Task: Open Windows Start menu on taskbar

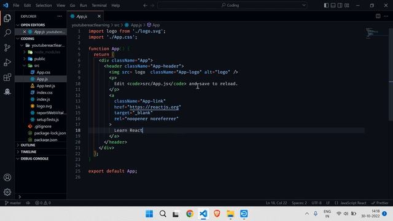Action: (149, 214)
